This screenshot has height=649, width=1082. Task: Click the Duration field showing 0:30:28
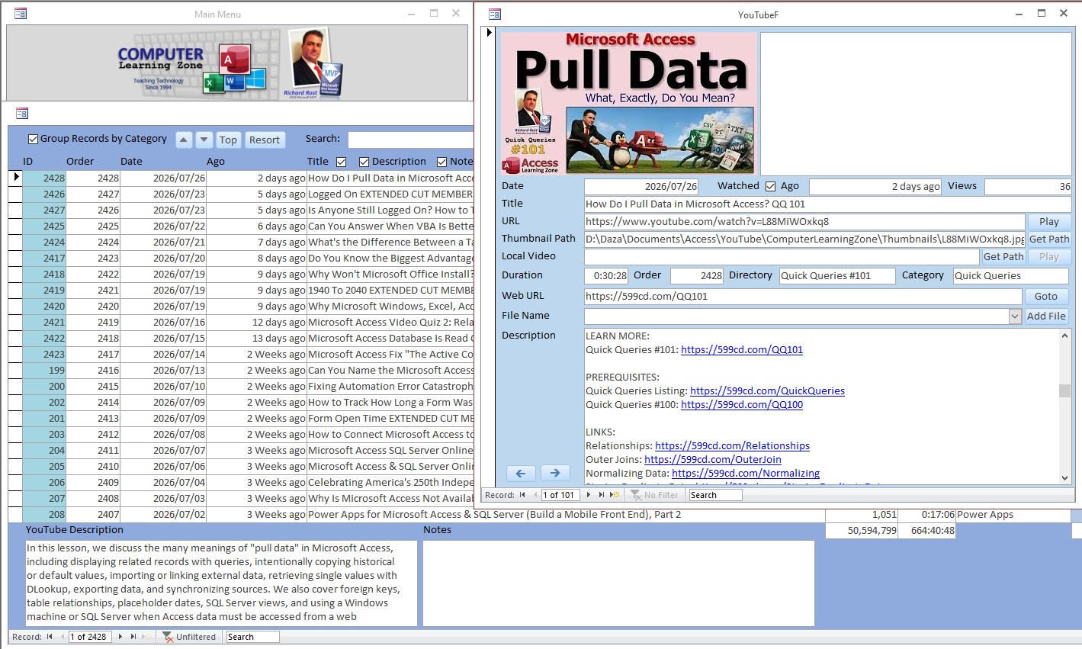tap(606, 276)
